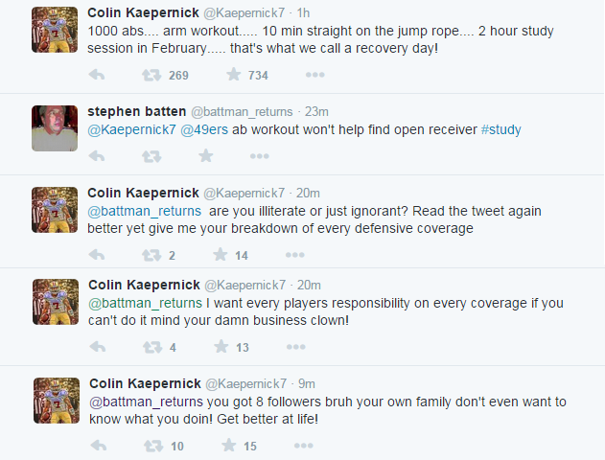The image size is (605, 460).
Task: Open stephen batten's profile picture
Action: (55, 127)
